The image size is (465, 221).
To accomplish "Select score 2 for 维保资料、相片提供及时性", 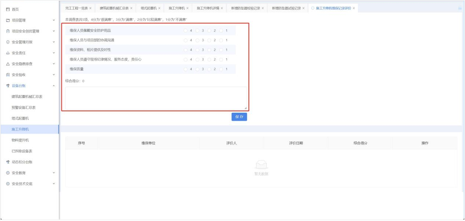I will (209, 50).
